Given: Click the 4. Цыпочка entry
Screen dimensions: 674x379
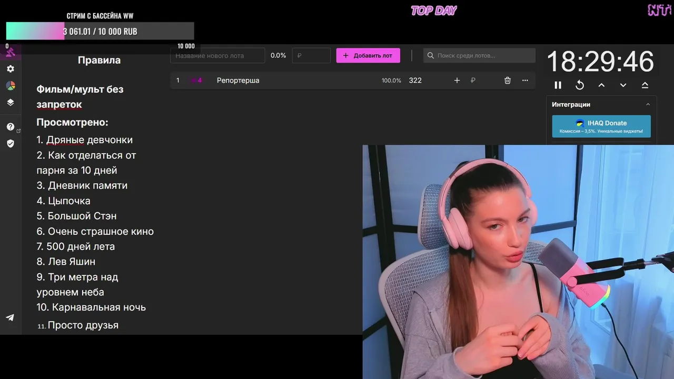Looking at the screenshot, I should click(63, 201).
